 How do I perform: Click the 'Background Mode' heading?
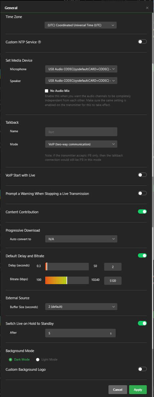pyautogui.click(x=20, y=351)
